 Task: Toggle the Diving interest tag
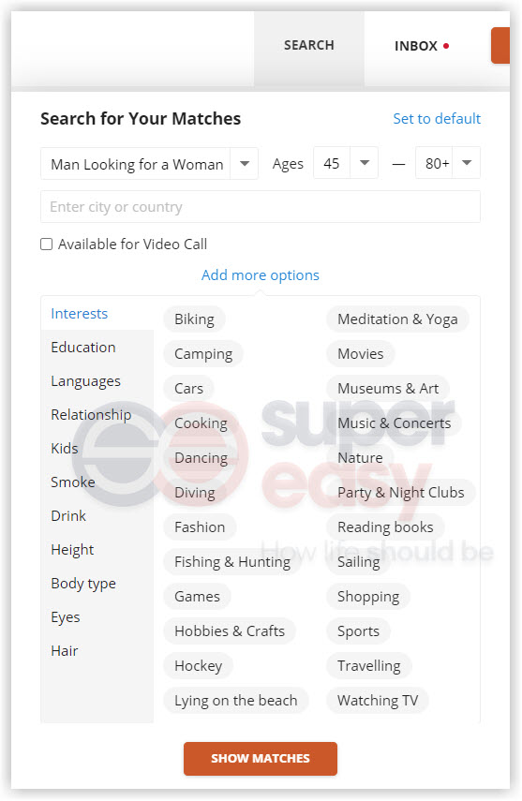coord(195,493)
